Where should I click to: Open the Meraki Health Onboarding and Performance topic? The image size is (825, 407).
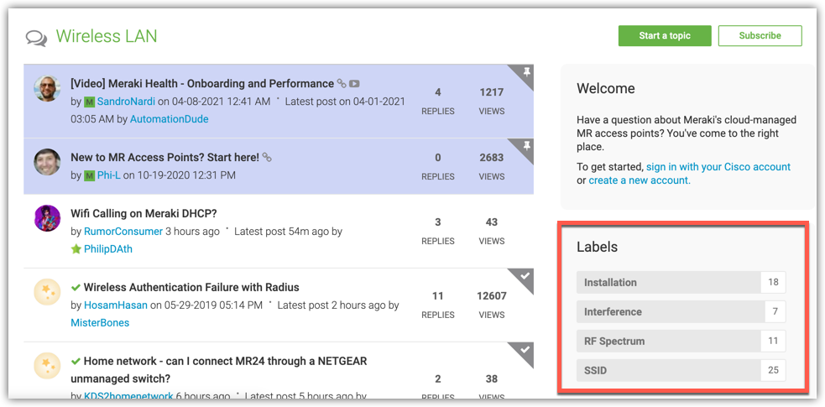point(202,84)
